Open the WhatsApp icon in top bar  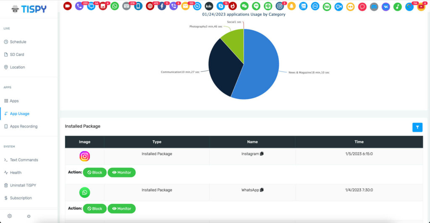point(115,6)
